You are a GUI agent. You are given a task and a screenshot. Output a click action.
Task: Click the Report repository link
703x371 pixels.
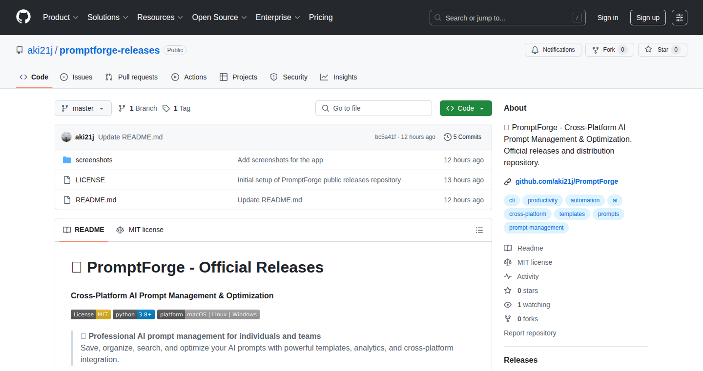click(x=530, y=333)
